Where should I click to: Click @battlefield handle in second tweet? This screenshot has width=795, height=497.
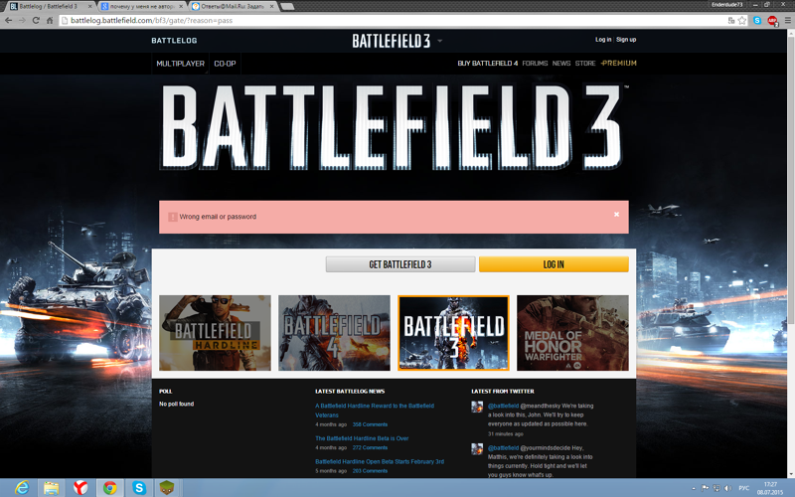tap(503, 448)
